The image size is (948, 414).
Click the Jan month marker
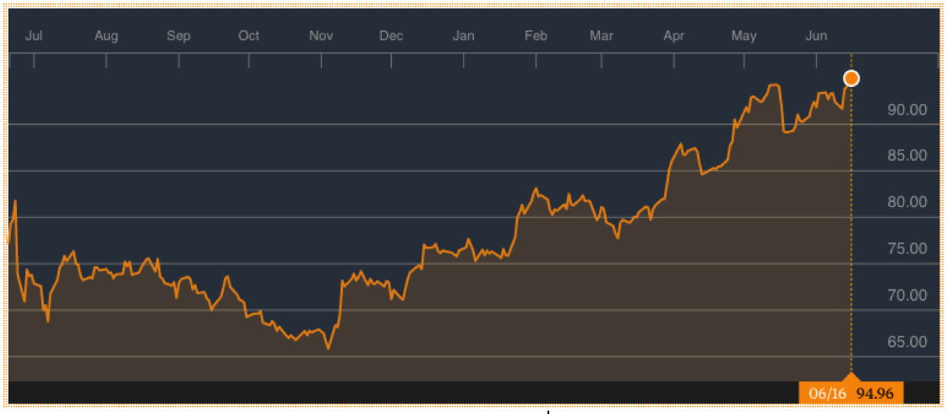point(463,36)
